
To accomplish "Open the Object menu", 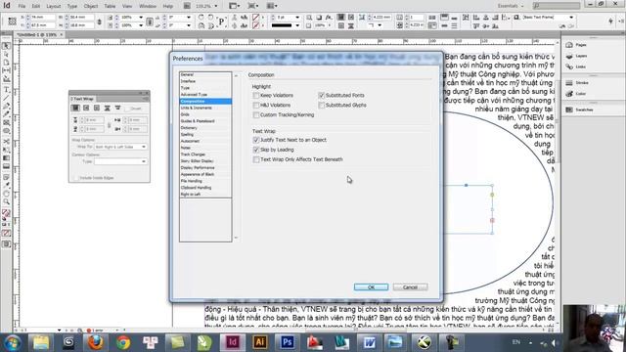I will click(x=91, y=7).
